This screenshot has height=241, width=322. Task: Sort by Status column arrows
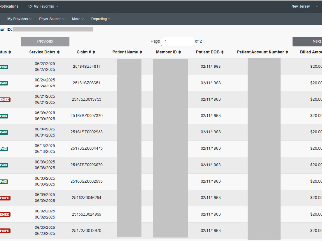[10, 52]
